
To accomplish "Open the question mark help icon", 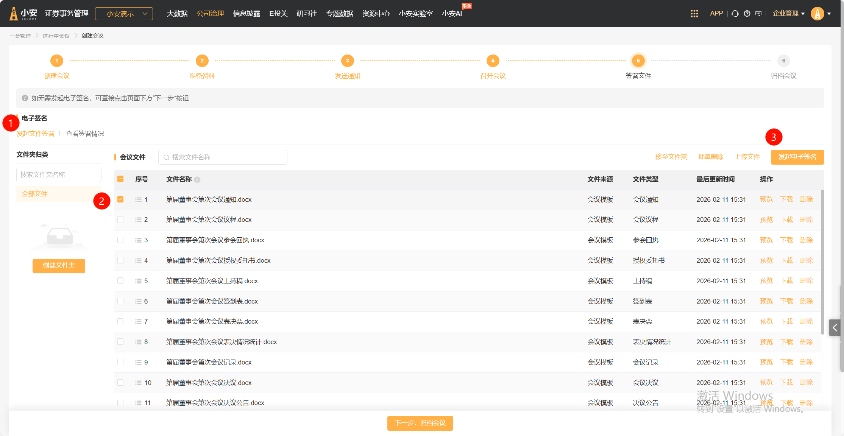I will [x=747, y=14].
